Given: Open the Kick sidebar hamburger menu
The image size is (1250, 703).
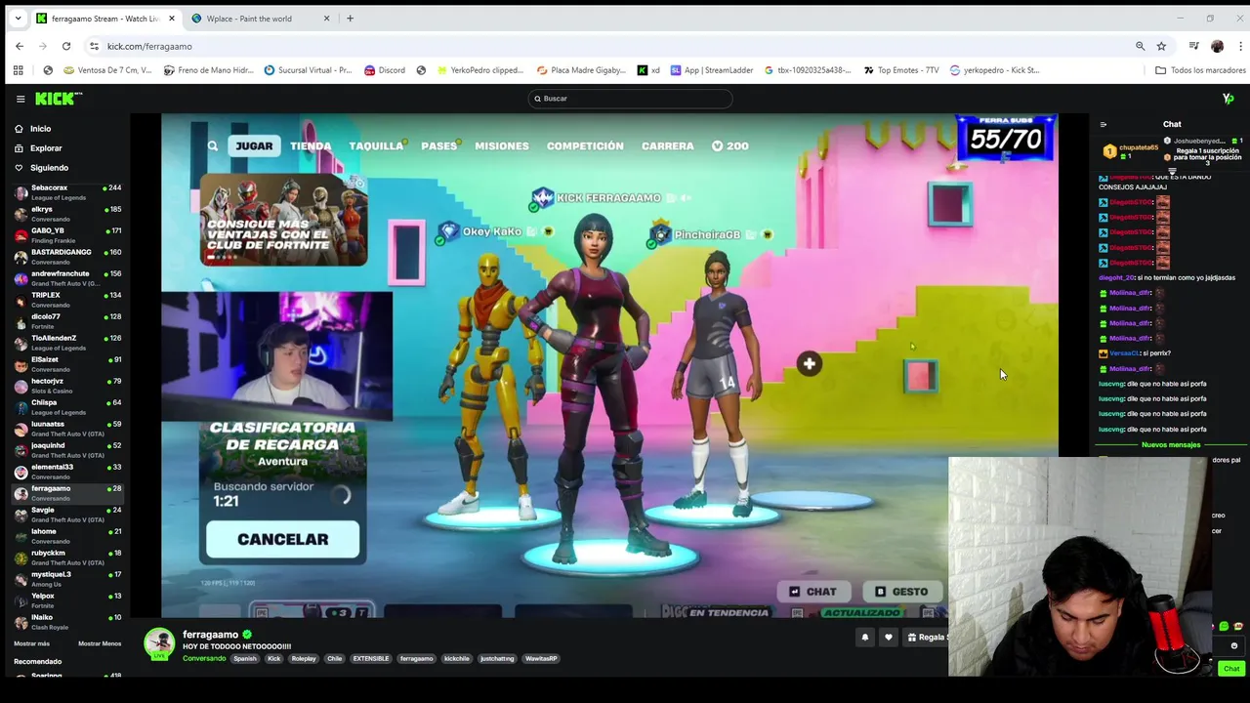Looking at the screenshot, I should [x=21, y=99].
